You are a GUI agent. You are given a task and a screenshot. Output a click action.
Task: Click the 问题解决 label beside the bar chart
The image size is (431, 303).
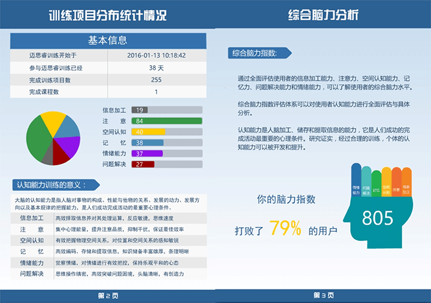[114, 164]
